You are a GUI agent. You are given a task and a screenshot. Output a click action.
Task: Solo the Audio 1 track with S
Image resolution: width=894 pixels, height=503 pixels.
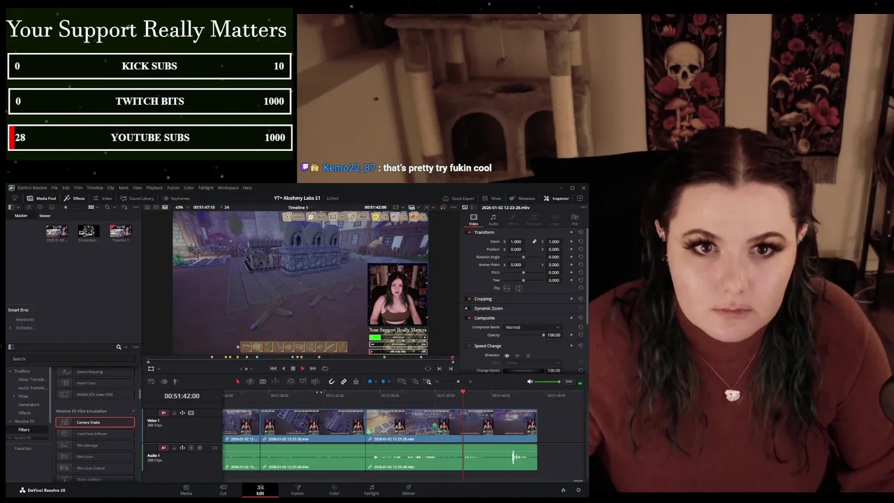[191, 448]
